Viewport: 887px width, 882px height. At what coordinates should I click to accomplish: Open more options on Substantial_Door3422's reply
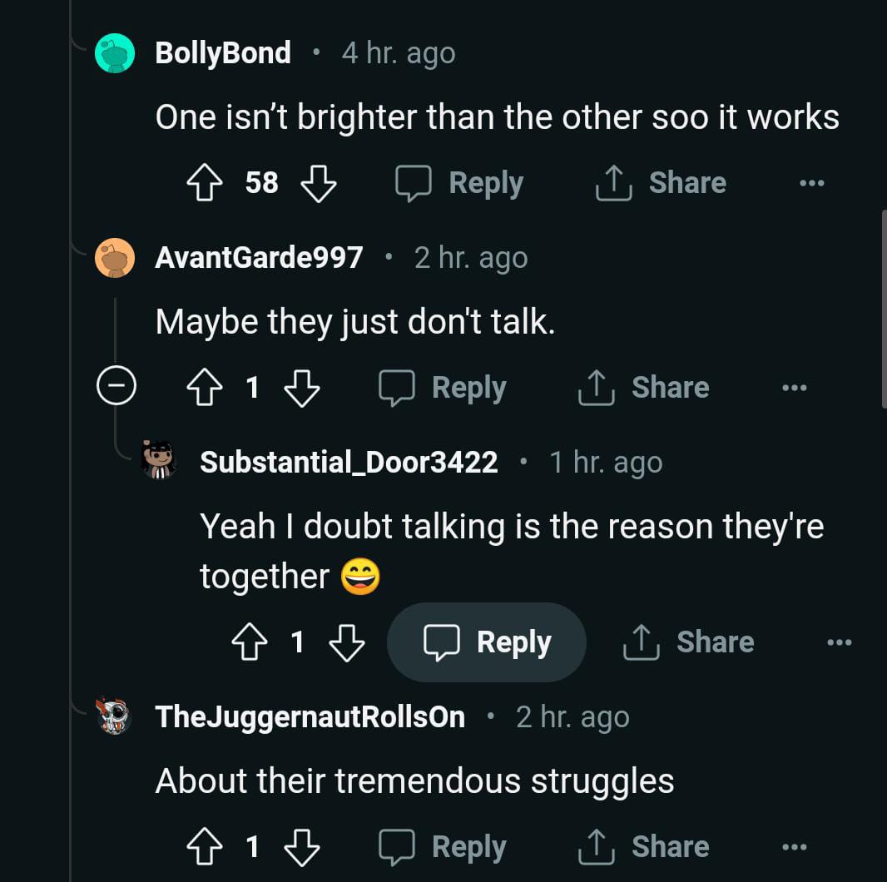tap(839, 642)
